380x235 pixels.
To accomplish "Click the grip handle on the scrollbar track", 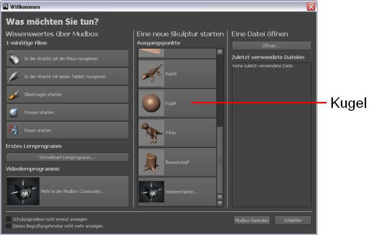I will (x=220, y=160).
